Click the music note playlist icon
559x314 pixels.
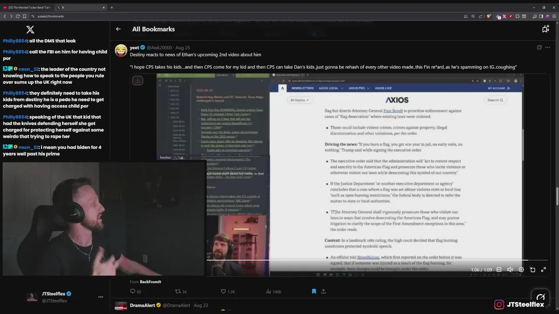[535, 16]
